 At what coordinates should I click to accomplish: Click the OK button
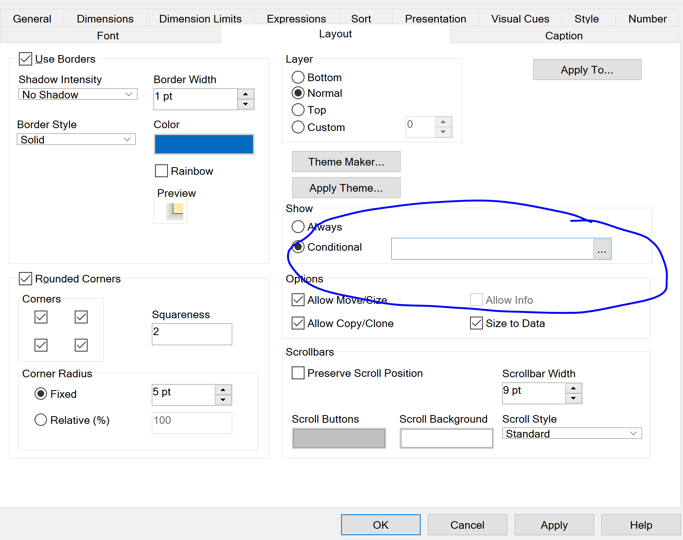381,525
